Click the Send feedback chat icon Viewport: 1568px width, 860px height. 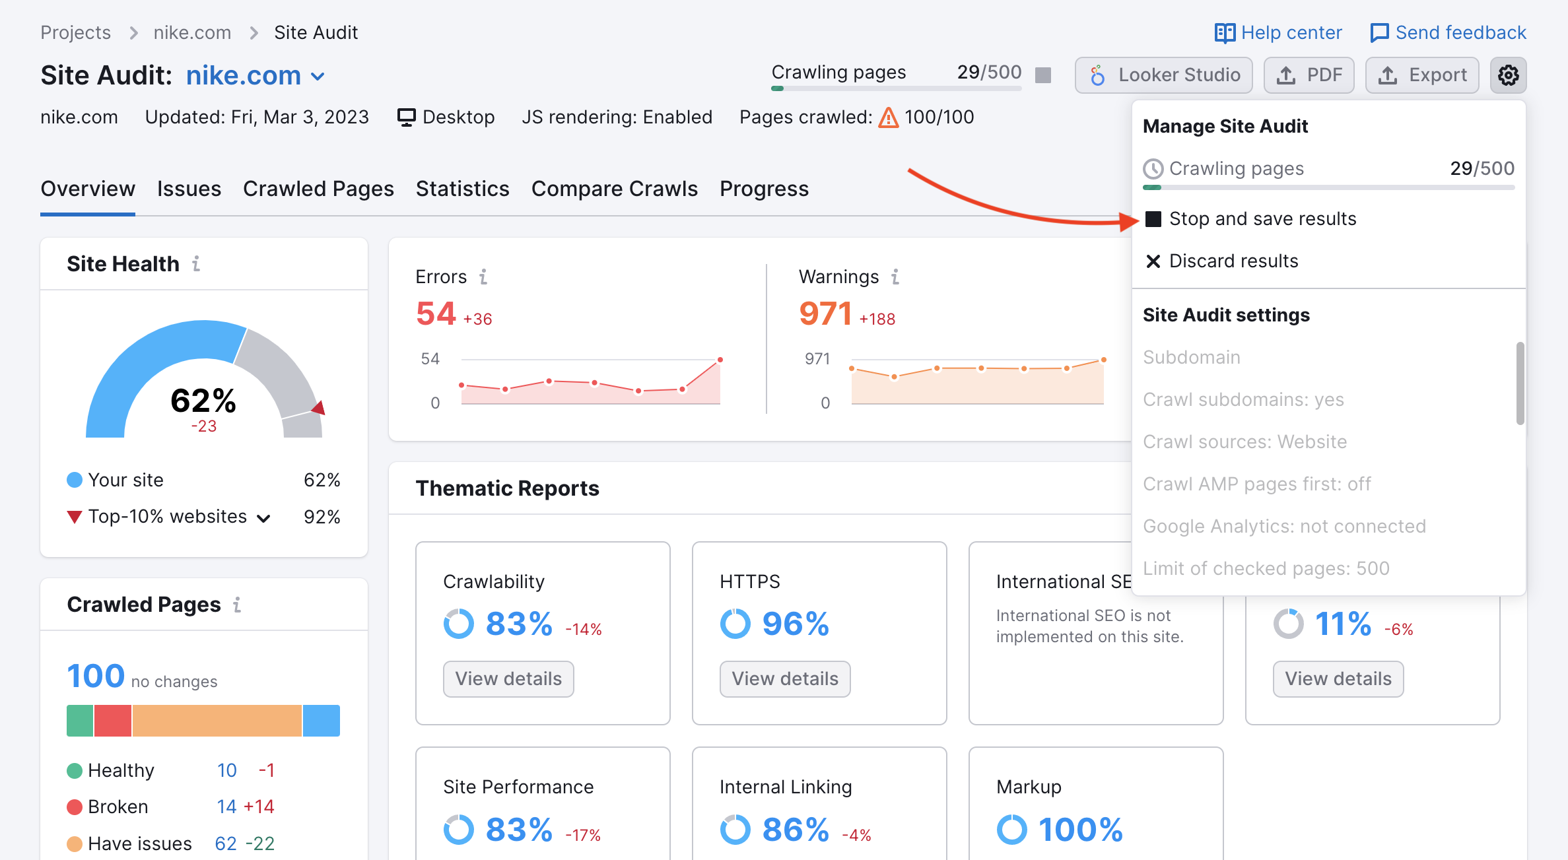[x=1379, y=33]
